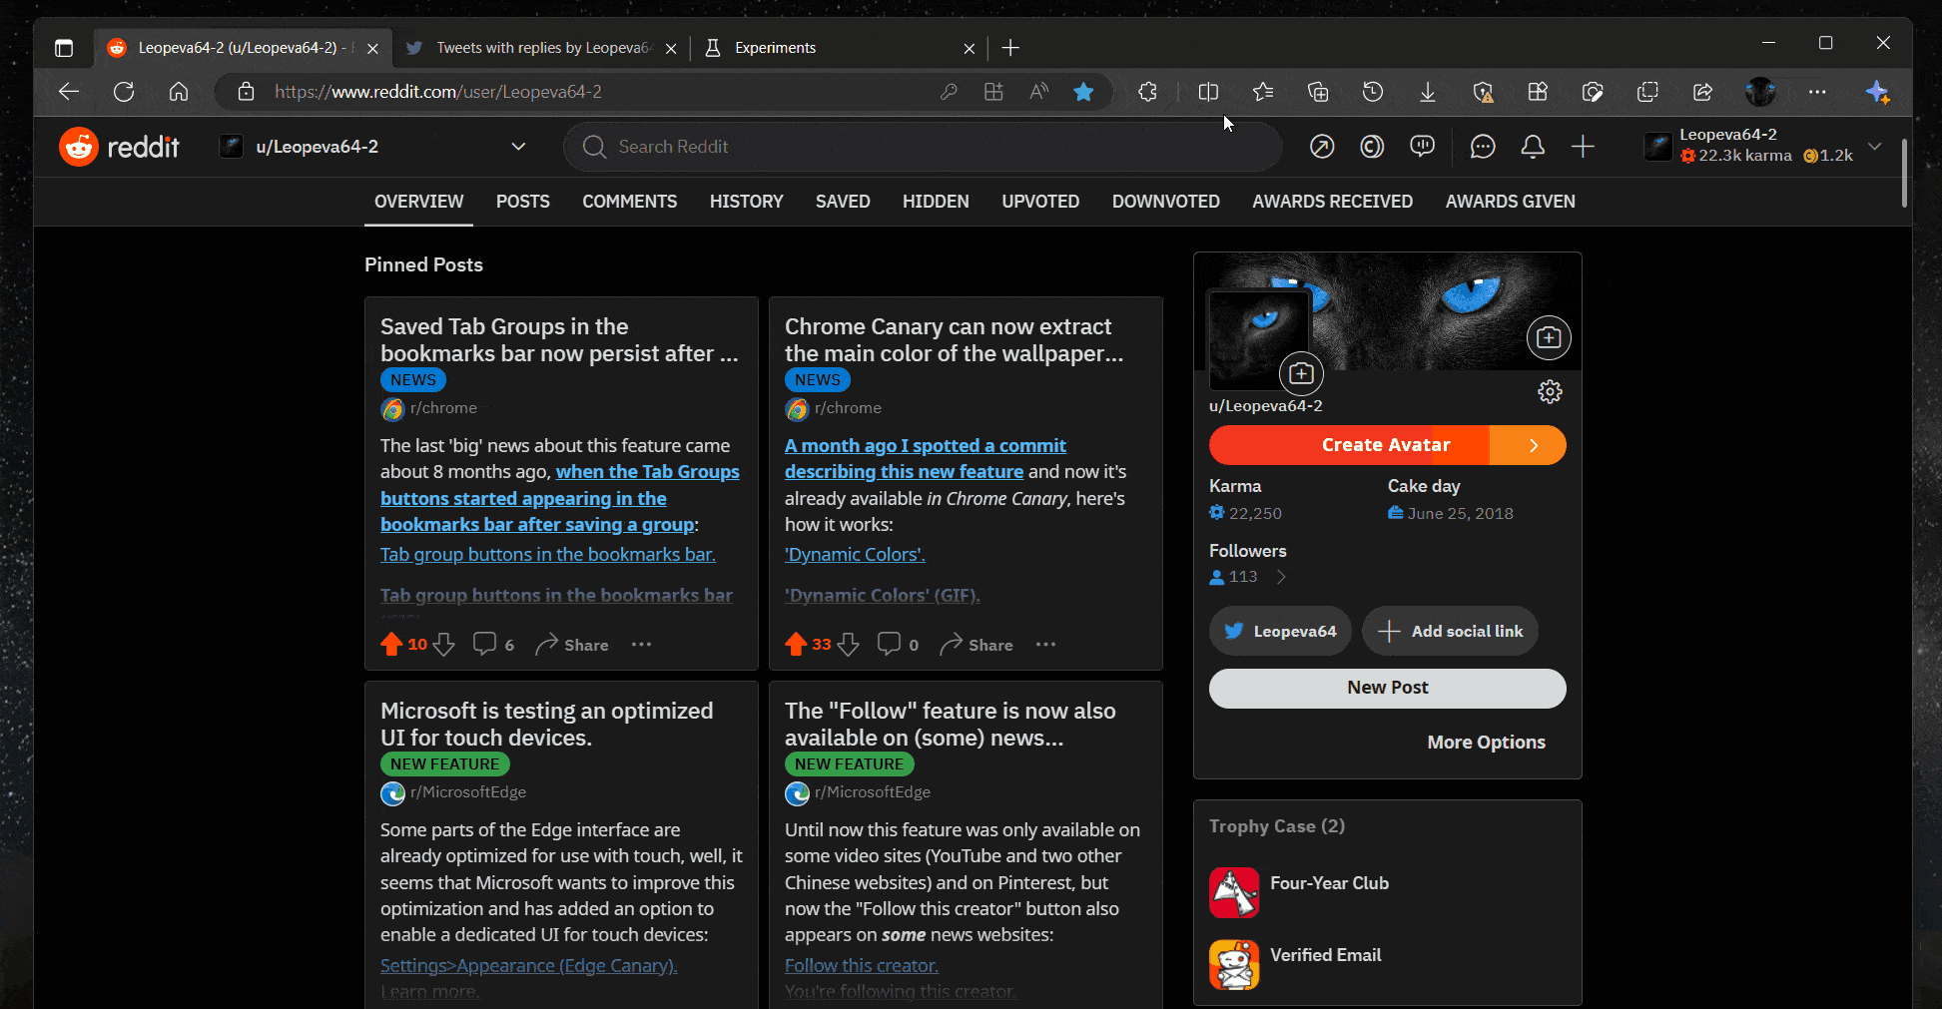Image resolution: width=1942 pixels, height=1009 pixels.
Task: Open browser Settings and more menu
Action: coord(1817,92)
